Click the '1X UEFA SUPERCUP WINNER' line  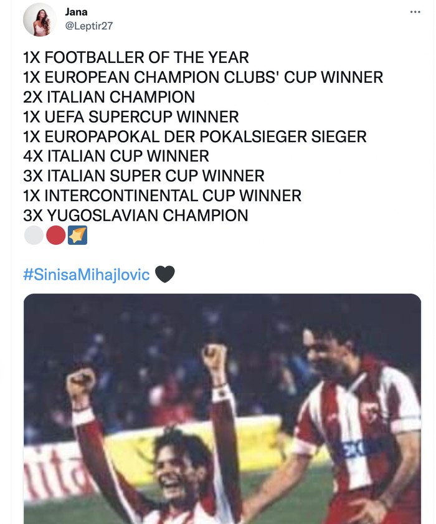pyautogui.click(x=131, y=117)
